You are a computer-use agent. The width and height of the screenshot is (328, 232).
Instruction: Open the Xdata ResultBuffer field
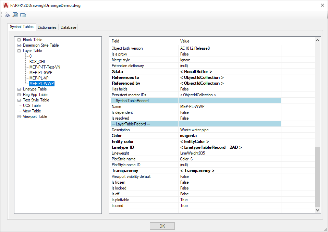pos(196,72)
